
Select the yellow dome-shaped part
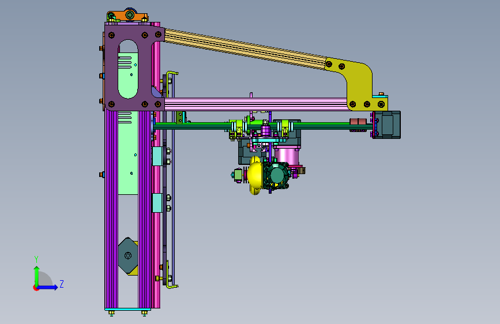255,175
